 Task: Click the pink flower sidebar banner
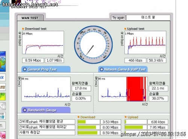coord(3,135)
